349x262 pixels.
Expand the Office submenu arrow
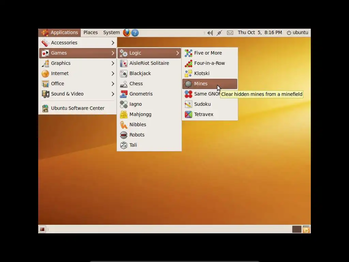point(113,84)
